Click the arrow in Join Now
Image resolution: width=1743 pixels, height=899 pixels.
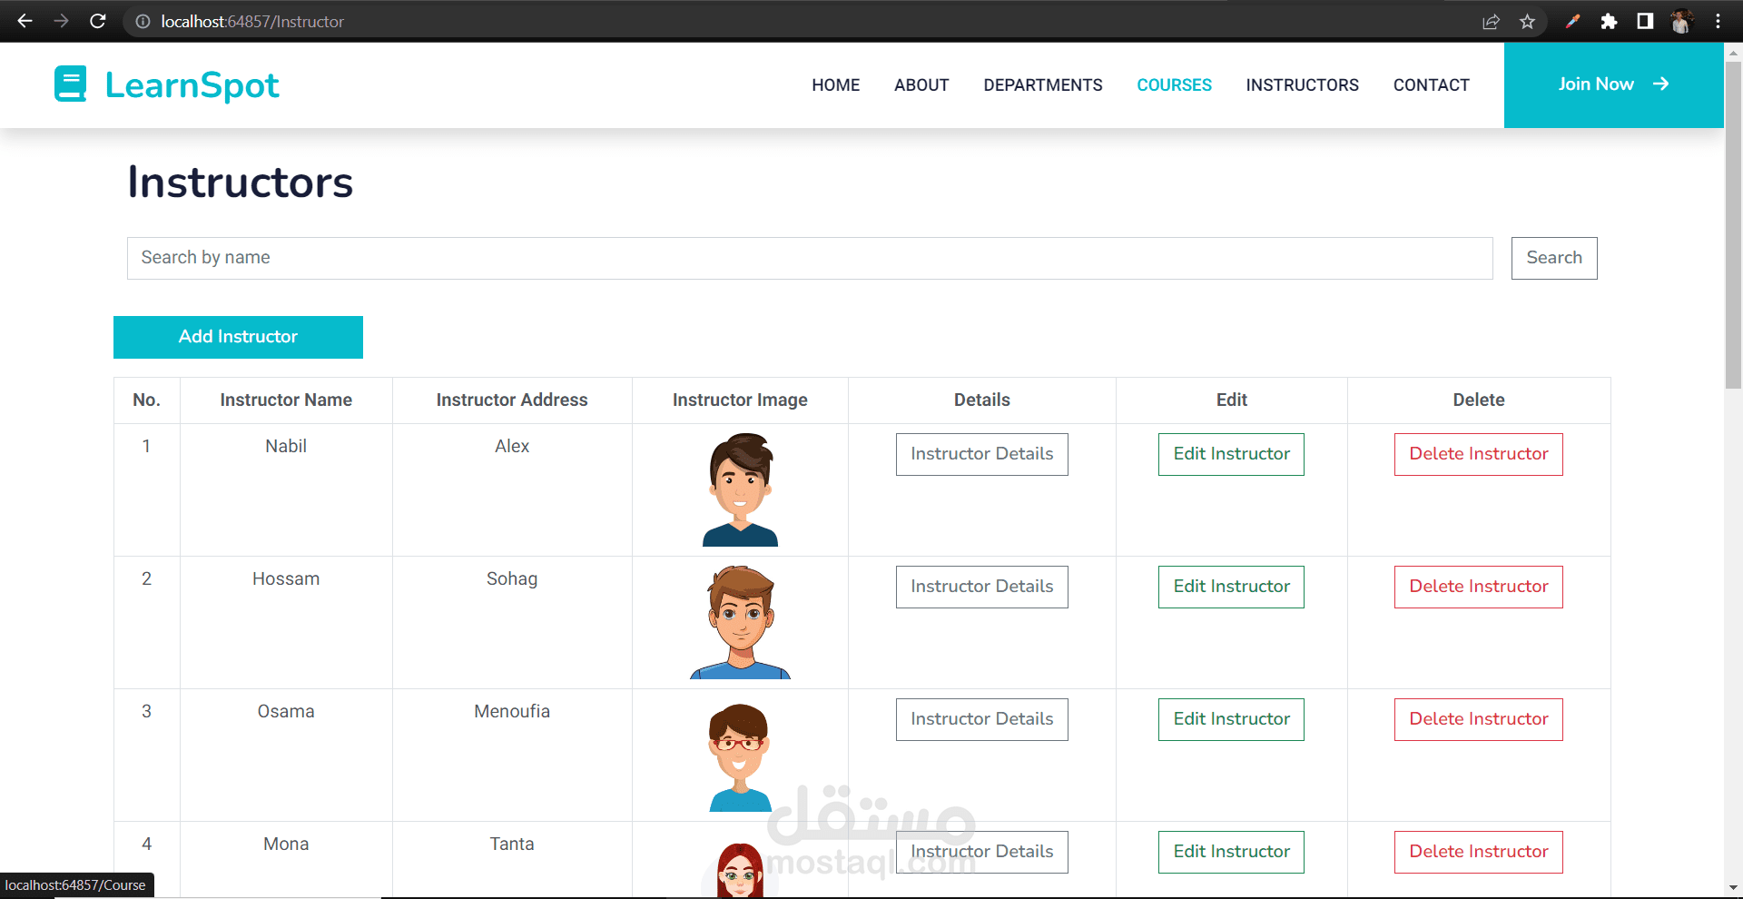[1661, 84]
